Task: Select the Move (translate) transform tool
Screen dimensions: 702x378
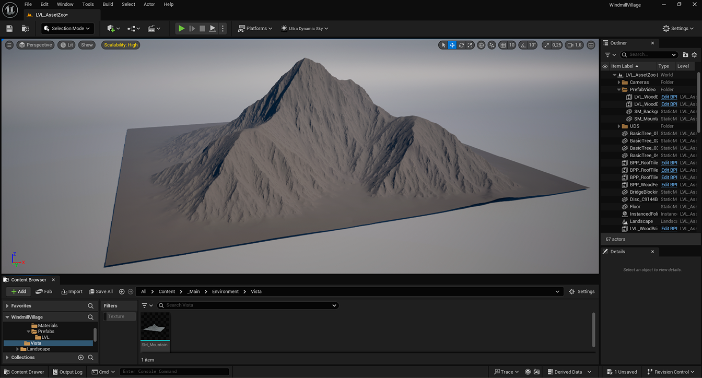Action: click(452, 45)
